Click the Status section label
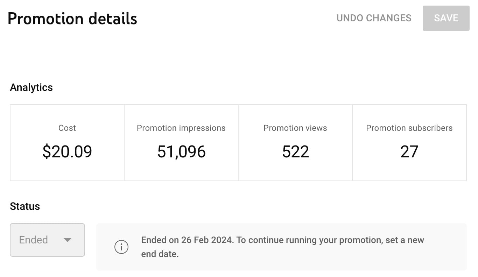478x277 pixels. coord(25,206)
